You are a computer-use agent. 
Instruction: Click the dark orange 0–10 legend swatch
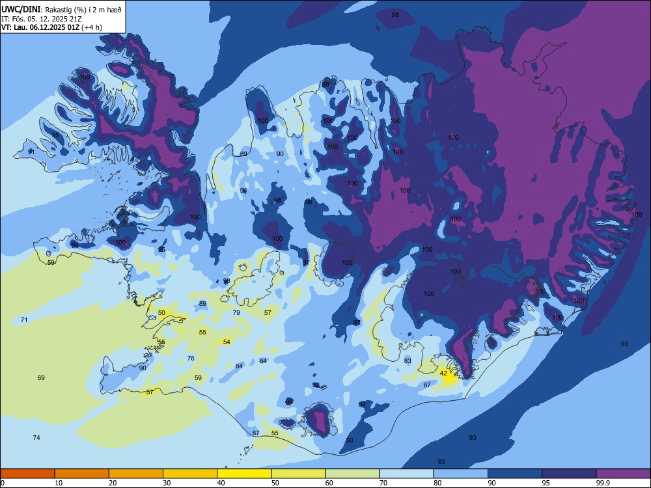pyautogui.click(x=27, y=474)
